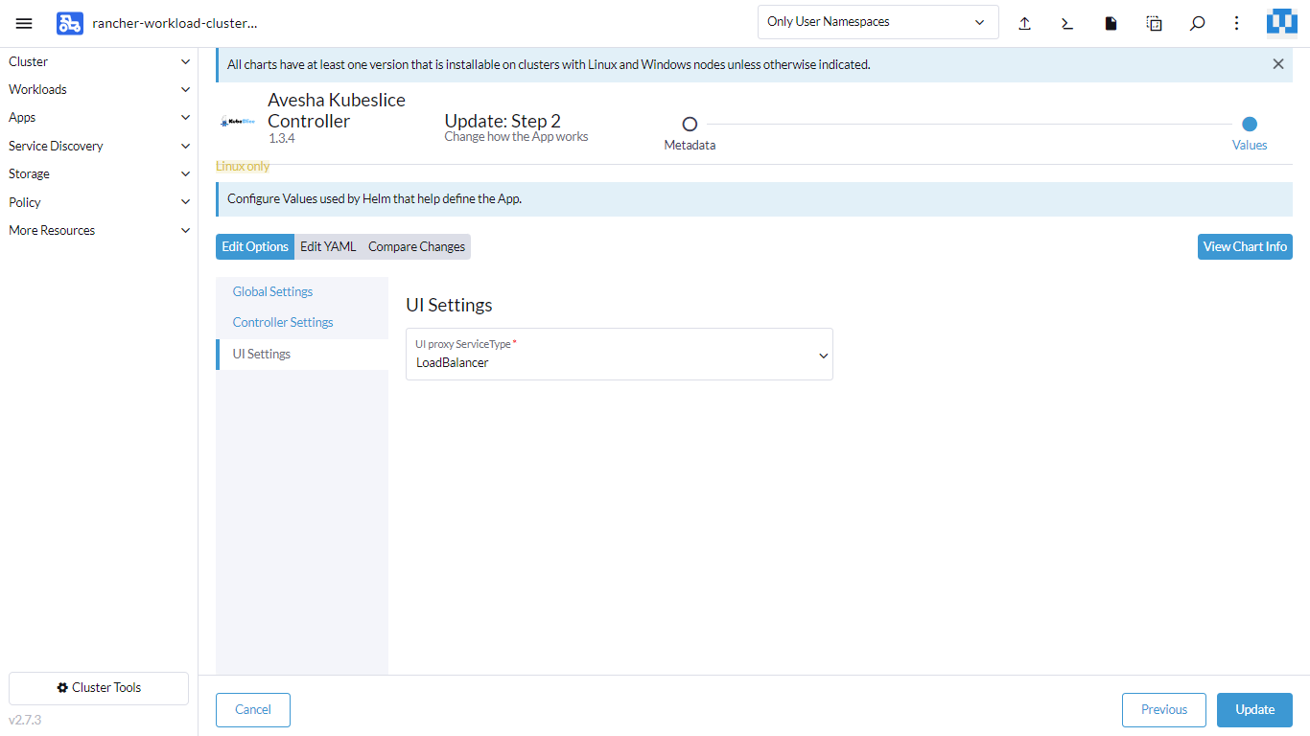Open the resource search icon
1310x736 pixels.
tap(1197, 23)
